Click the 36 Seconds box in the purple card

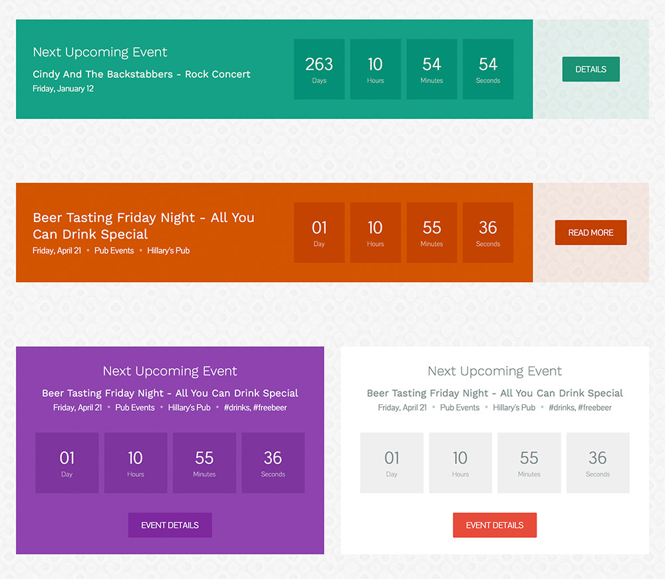(x=273, y=463)
